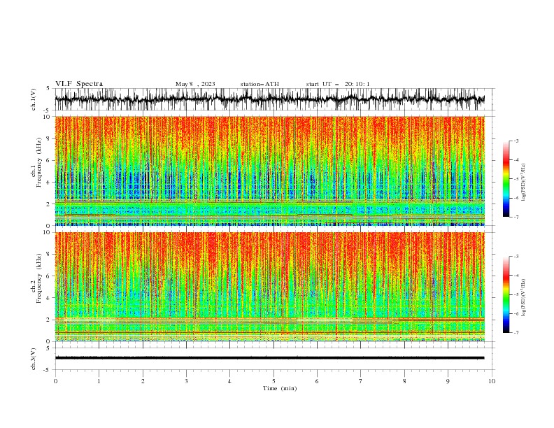Click the "6" kHz tick of ch.2 spectrogram

click(x=49, y=276)
